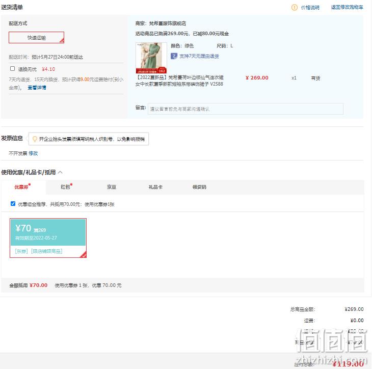The height and width of the screenshot is (369, 372).
Task: Open the 领货码 tab
Action: tap(199, 187)
